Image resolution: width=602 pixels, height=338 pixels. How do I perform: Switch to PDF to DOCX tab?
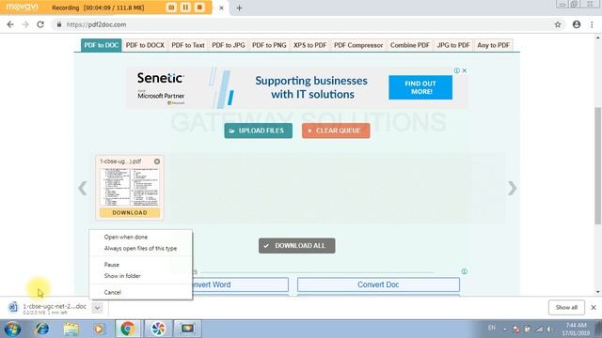145,45
